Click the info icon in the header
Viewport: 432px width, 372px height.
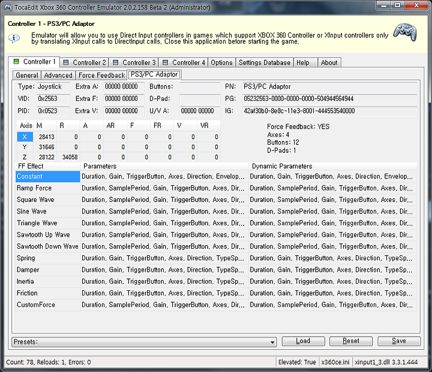tap(14, 38)
